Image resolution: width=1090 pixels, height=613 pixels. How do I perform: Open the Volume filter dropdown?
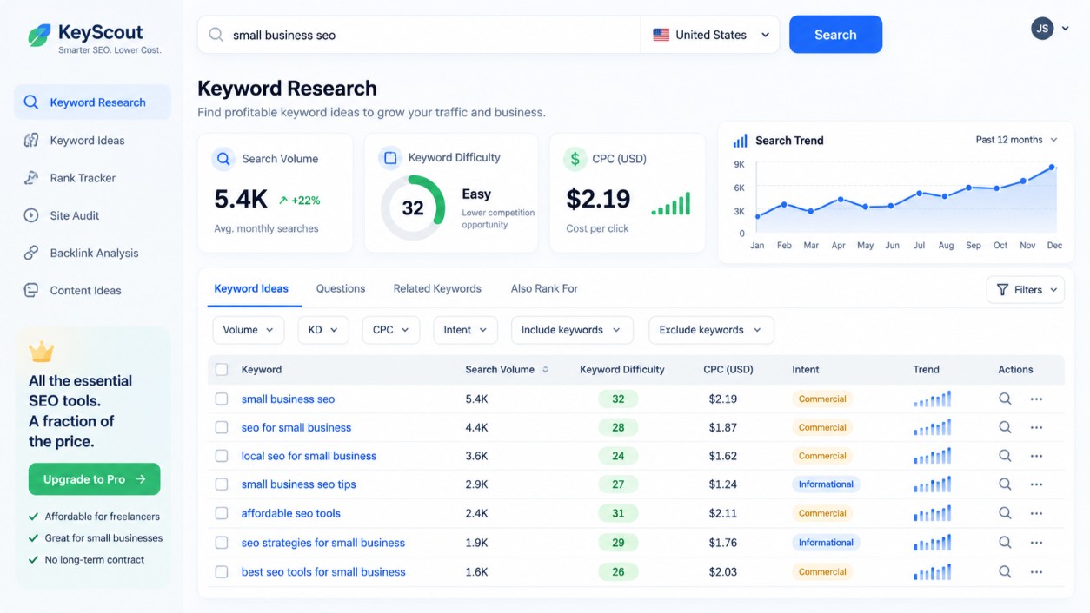click(x=248, y=330)
